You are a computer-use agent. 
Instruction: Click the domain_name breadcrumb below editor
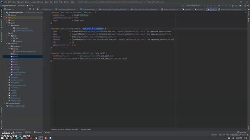(86, 129)
